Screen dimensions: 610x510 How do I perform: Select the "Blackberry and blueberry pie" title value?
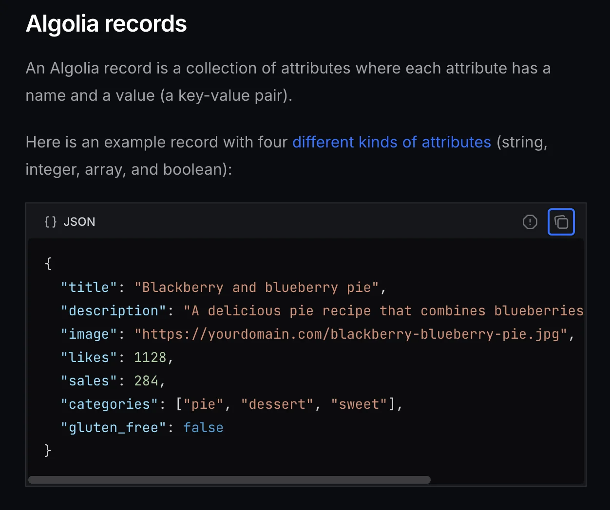[x=259, y=287]
